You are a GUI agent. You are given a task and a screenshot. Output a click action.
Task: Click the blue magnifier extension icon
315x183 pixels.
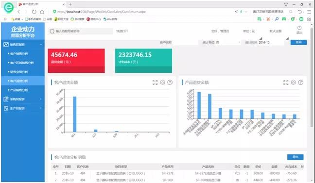point(277,19)
